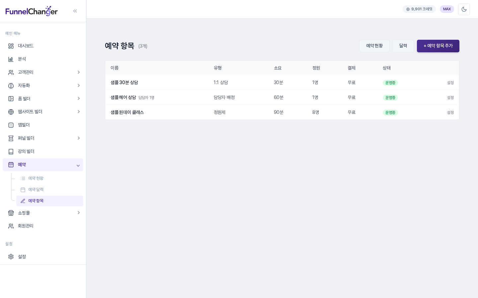Expand the 웹사이트 빌더 submenu chevron

79,112
